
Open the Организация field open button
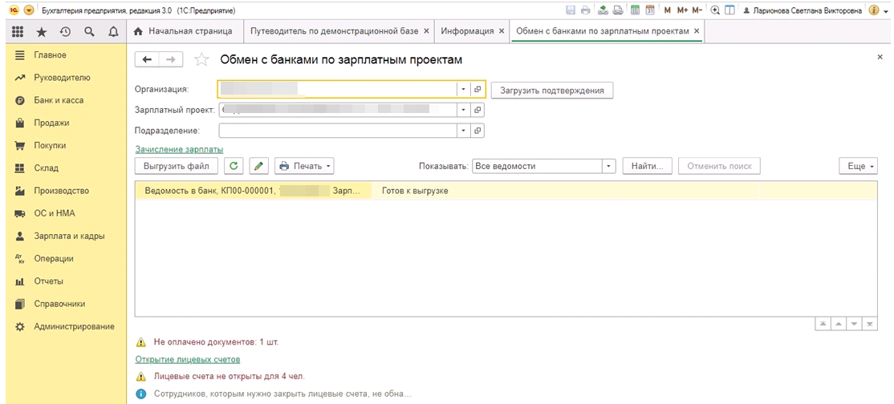(x=477, y=90)
